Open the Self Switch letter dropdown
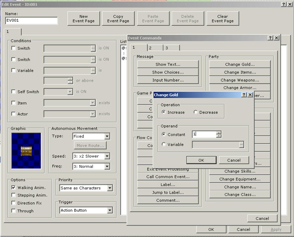The image size is (294, 237). click(x=70, y=92)
